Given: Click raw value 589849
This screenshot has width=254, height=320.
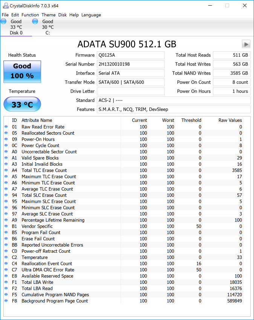Looking at the screenshot, I should [x=235, y=301].
